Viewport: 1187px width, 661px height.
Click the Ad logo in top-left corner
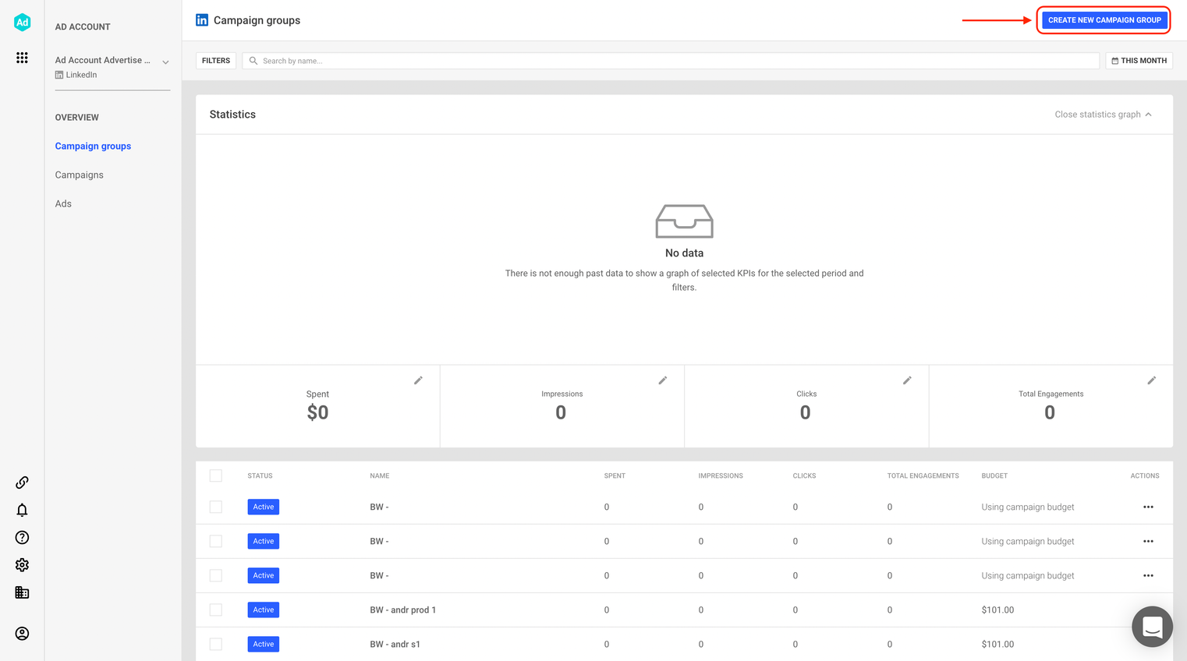point(22,23)
